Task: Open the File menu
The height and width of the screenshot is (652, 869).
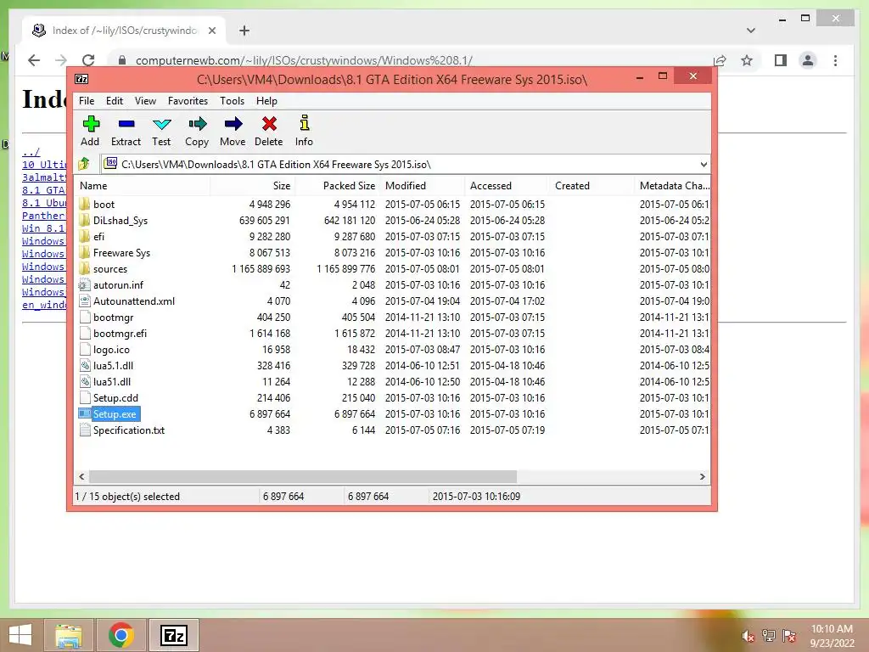Action: pos(87,101)
